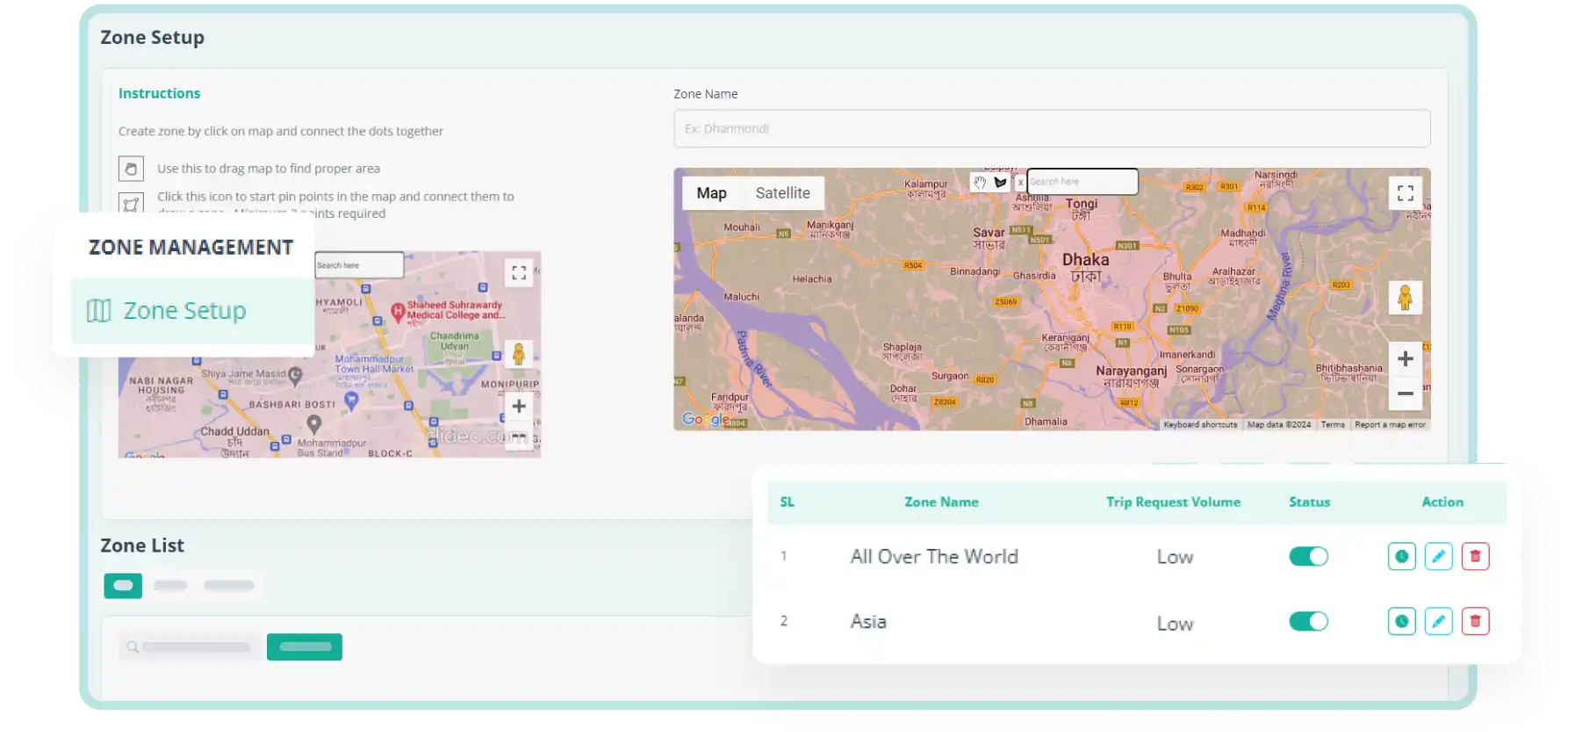Select the third filter tab under Zone List
1575x744 pixels.
[x=228, y=586]
